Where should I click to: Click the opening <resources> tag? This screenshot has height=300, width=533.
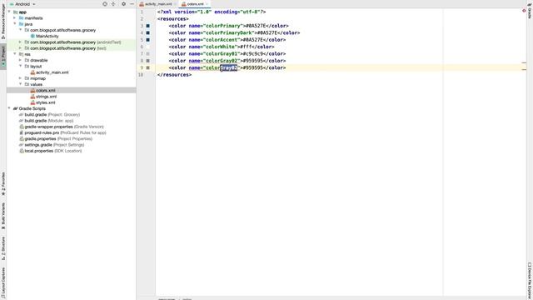coord(173,18)
